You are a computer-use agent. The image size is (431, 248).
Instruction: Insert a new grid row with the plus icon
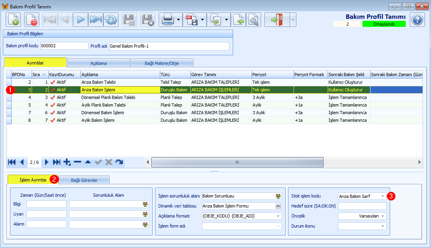(x=67, y=162)
